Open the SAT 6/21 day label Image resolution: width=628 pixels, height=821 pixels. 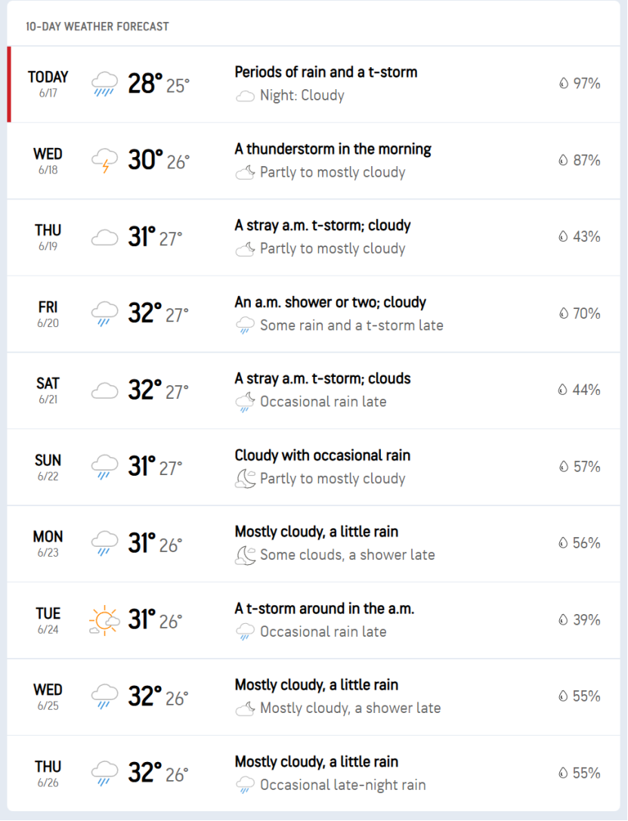48,390
